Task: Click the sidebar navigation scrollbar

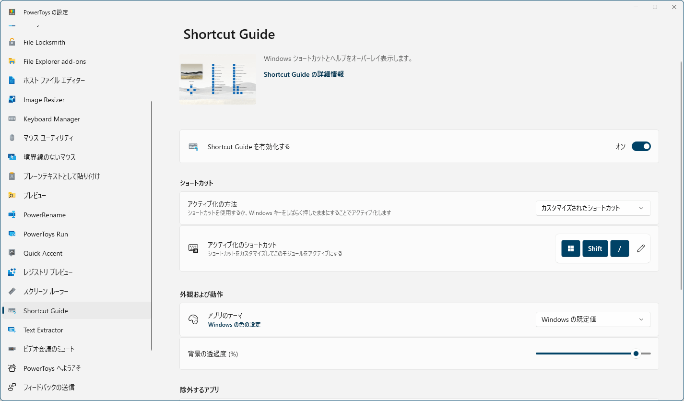Action: pyautogui.click(x=152, y=225)
